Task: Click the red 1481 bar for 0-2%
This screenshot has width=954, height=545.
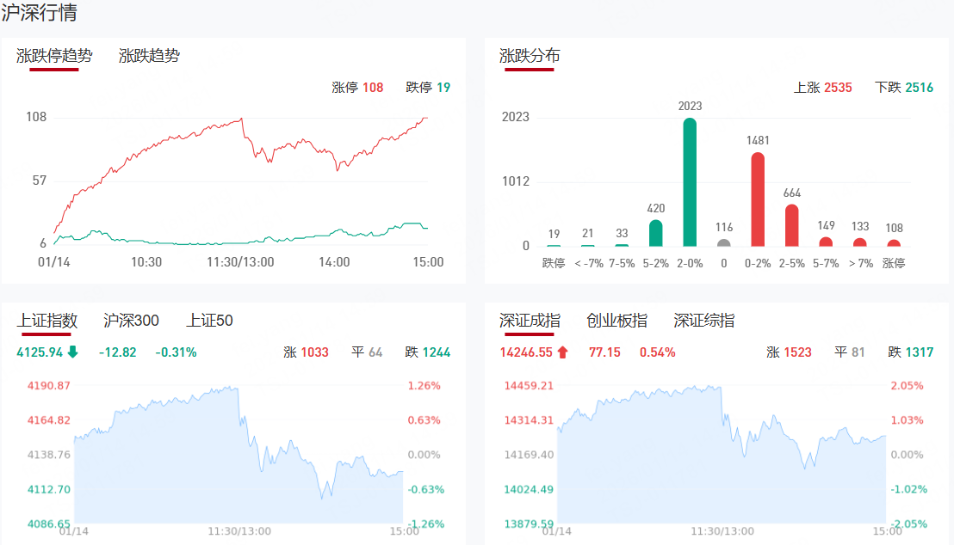Action: pos(758,199)
